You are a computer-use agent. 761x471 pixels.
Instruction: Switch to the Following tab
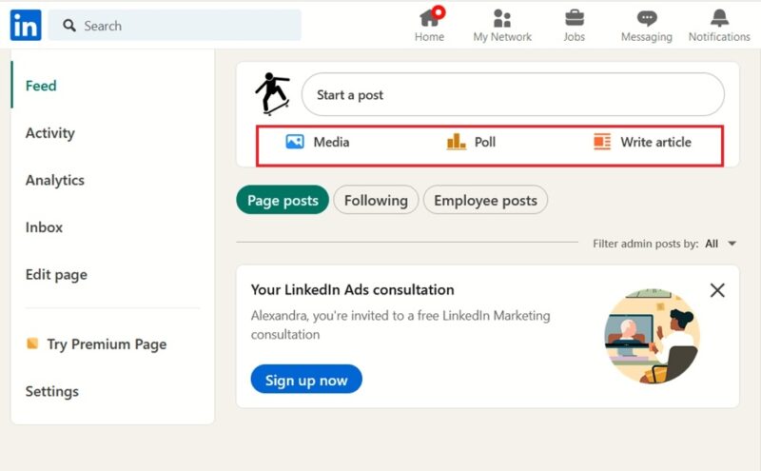click(376, 200)
